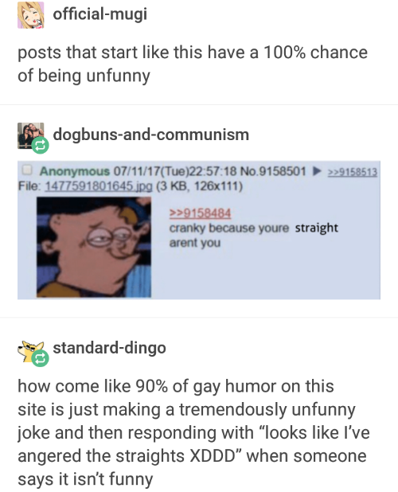Follow the >>9158513 reply link
Screen dimensions: 398x492
tap(352, 172)
